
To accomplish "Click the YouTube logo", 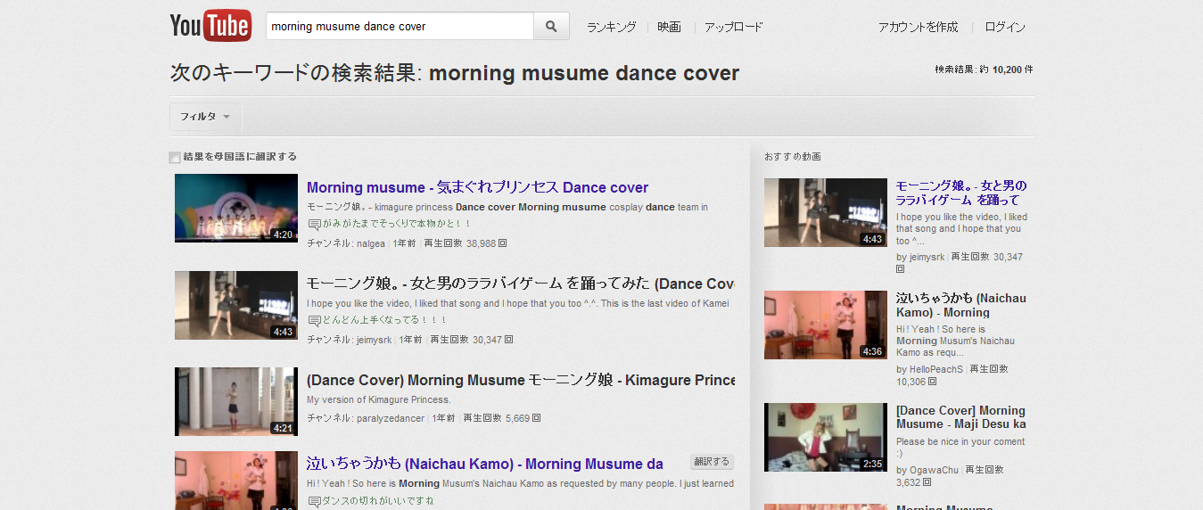I will (210, 26).
